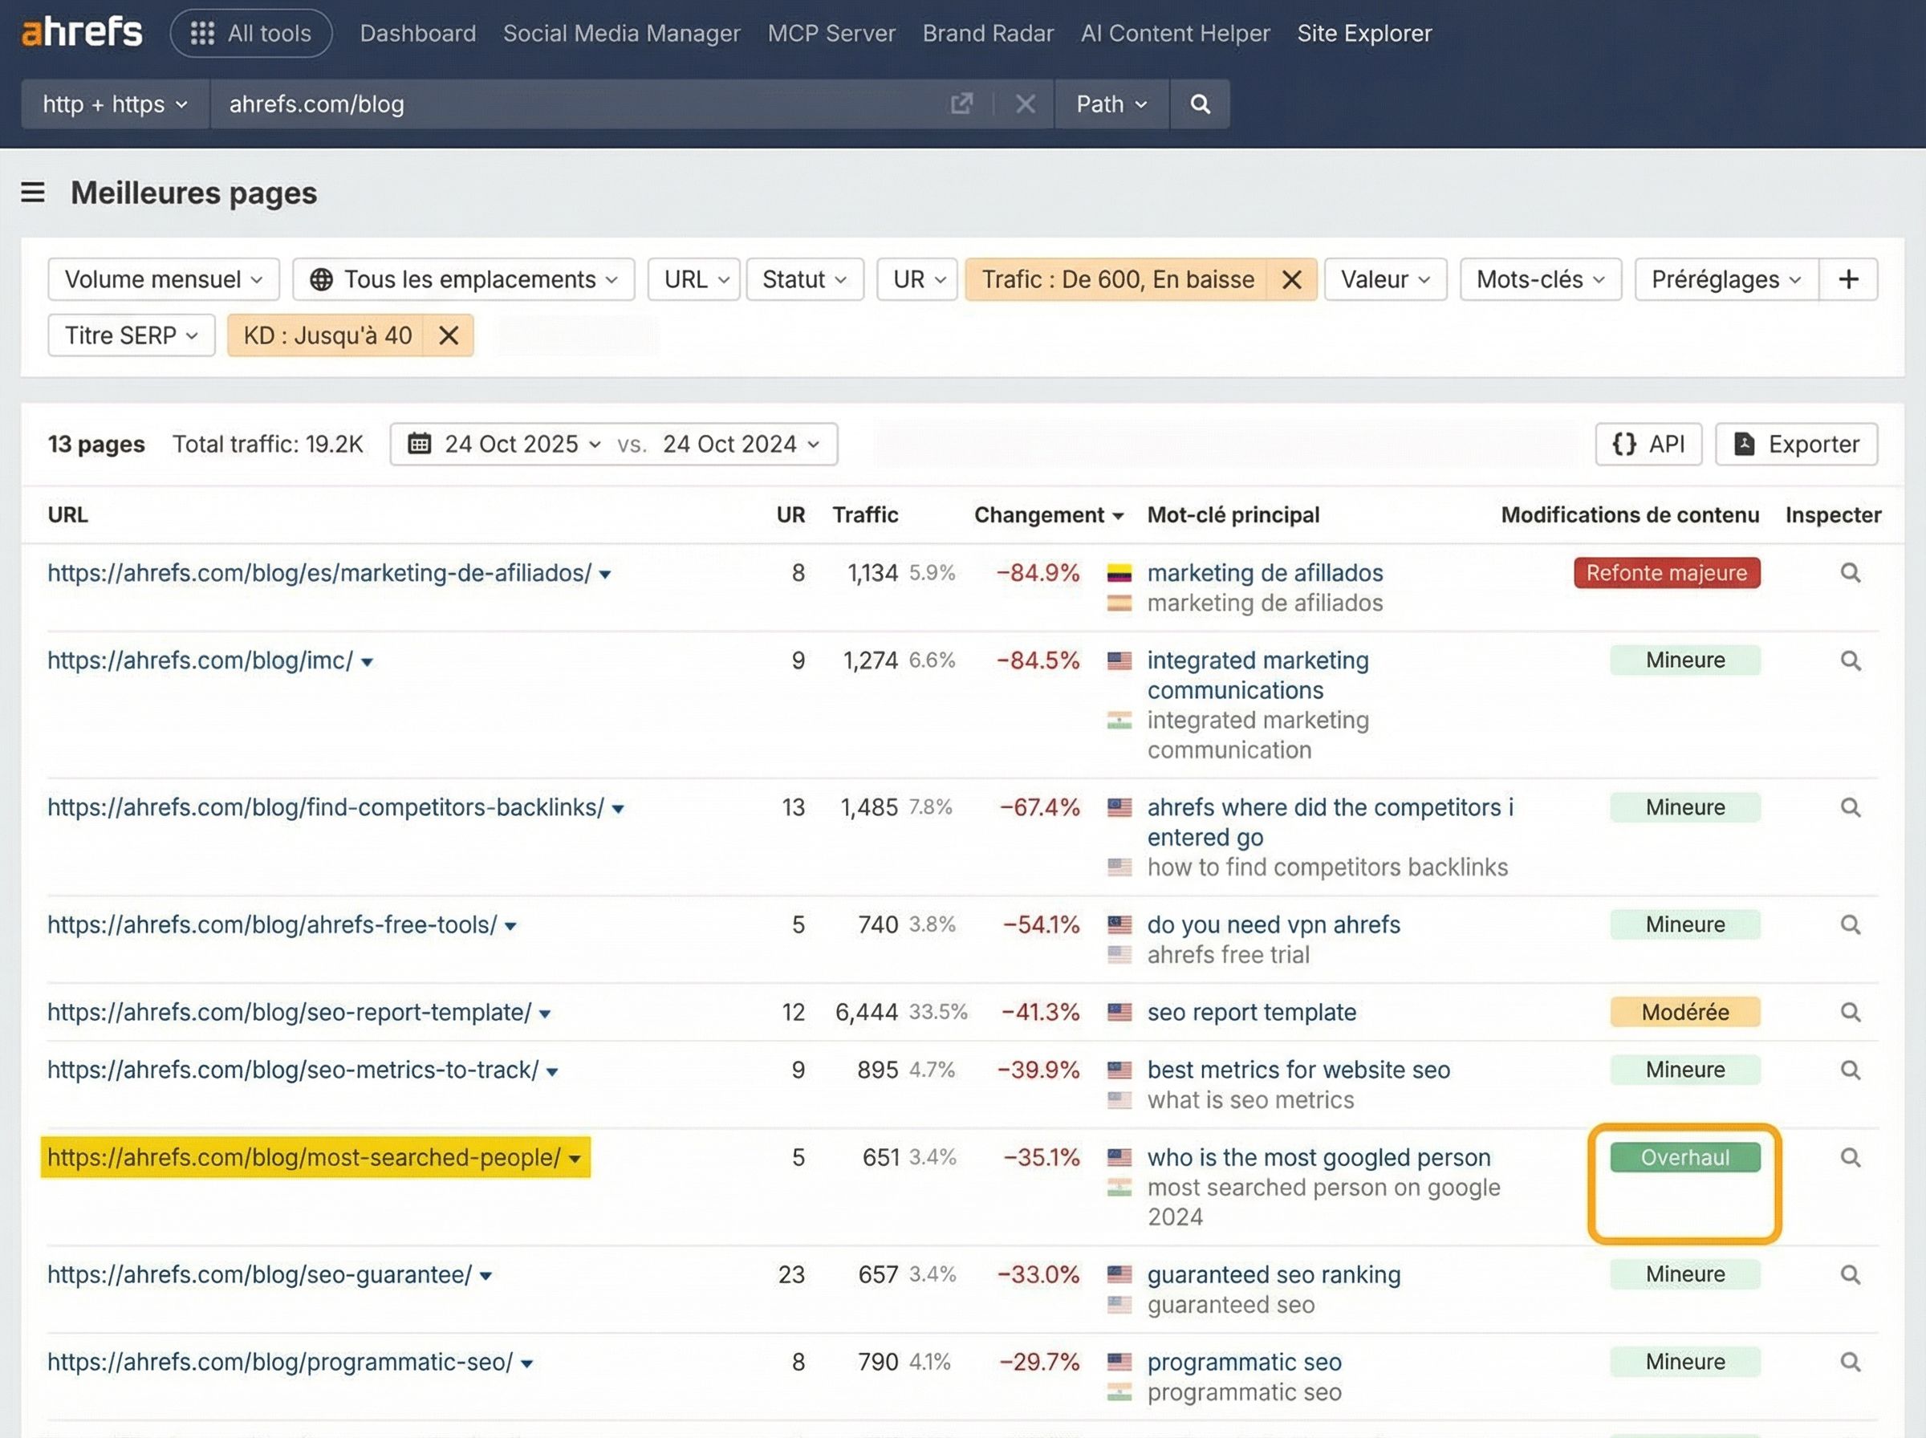This screenshot has width=1926, height=1438.
Task: Open ahrefs.com/blog via the external link icon
Action: pos(961,104)
